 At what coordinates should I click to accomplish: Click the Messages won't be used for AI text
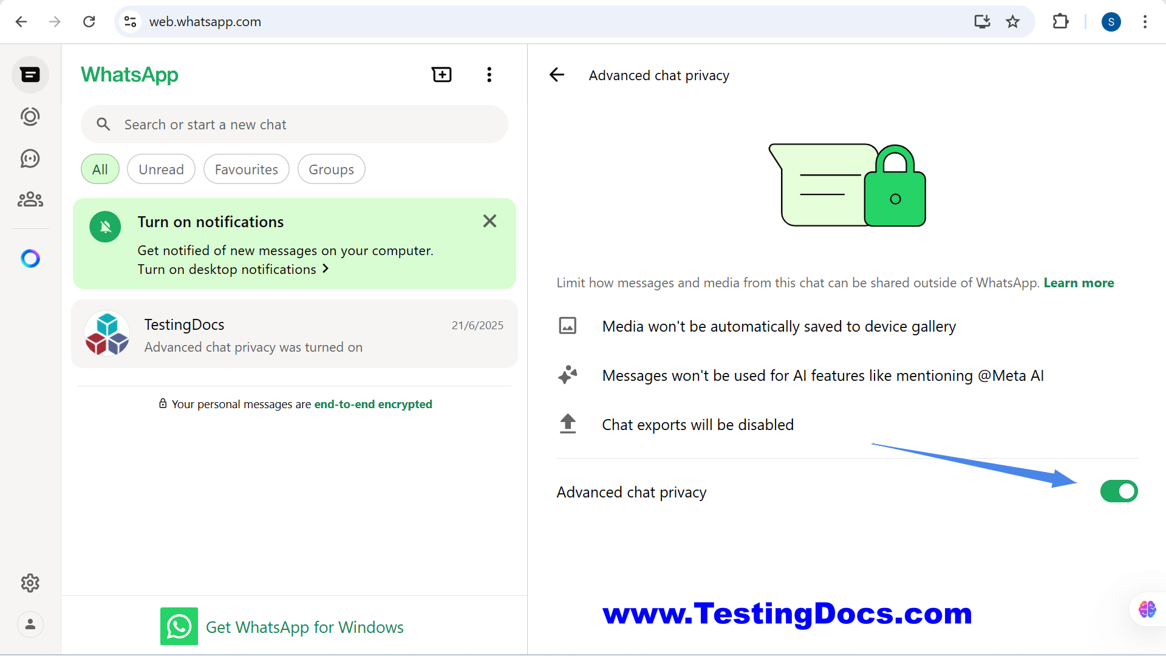[x=823, y=376]
